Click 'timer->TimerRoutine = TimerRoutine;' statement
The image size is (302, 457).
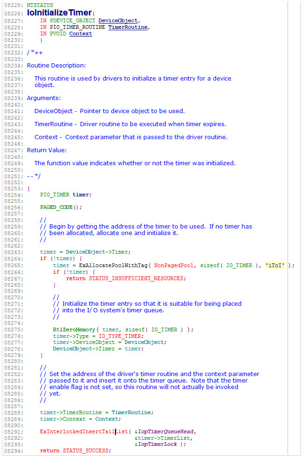tap(97, 412)
